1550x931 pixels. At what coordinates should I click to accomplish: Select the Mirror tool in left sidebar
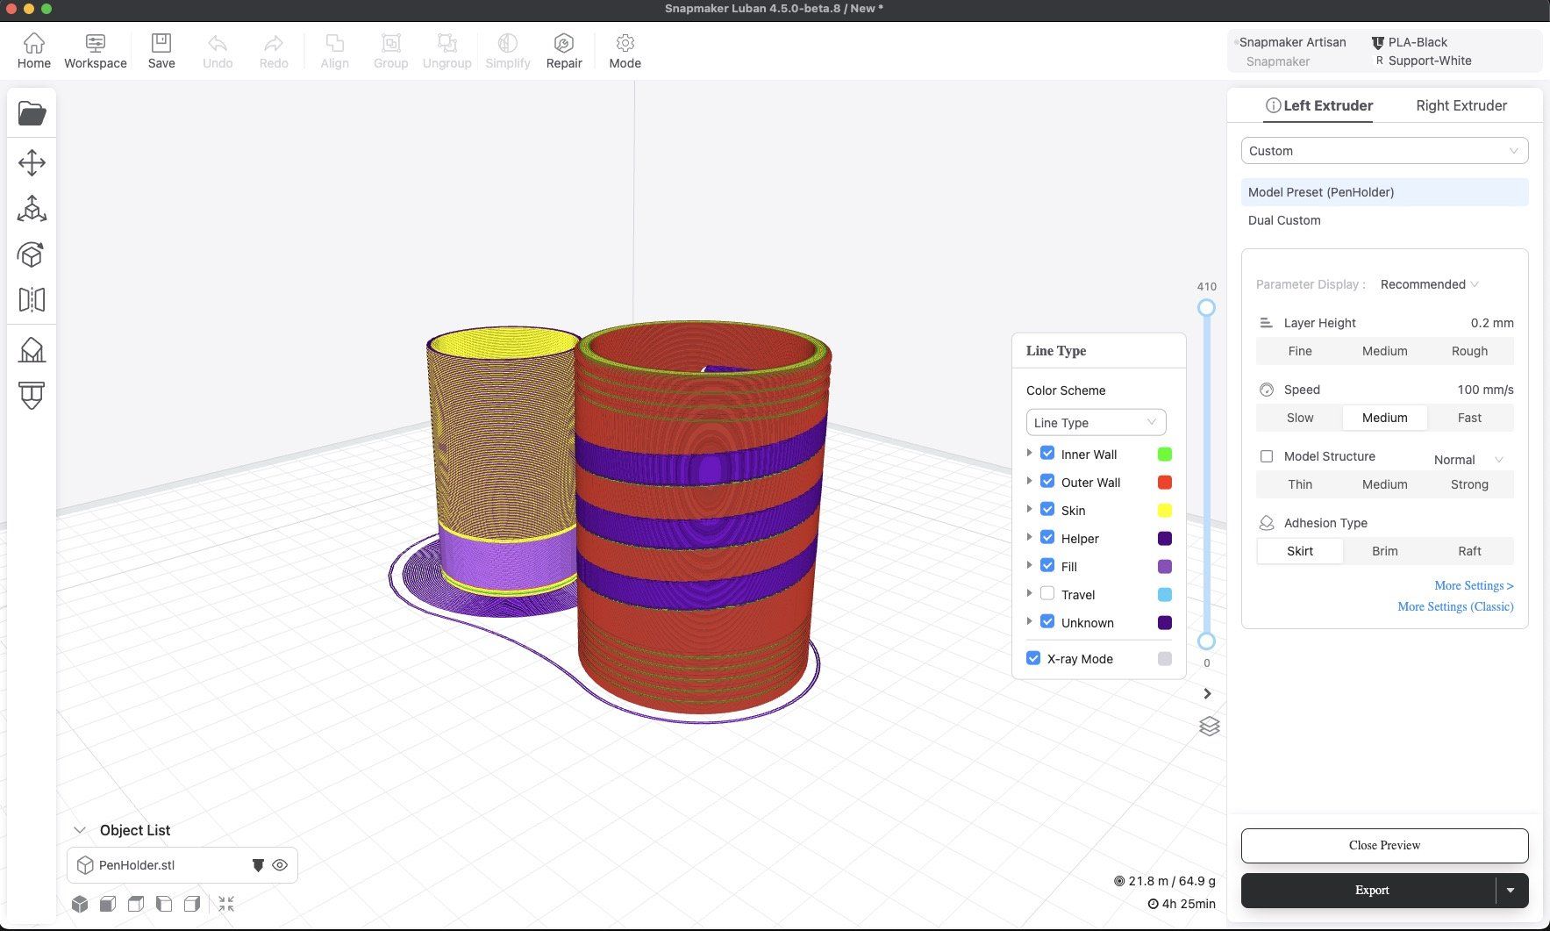coord(32,300)
